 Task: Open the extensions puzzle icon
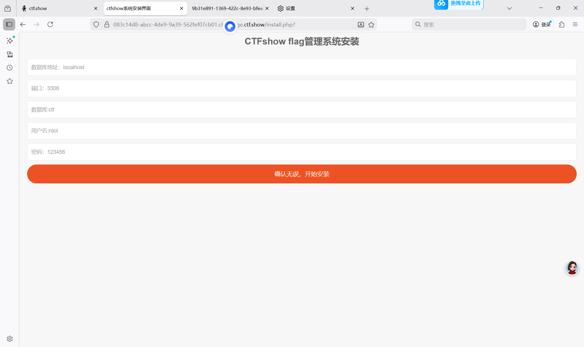click(x=562, y=24)
